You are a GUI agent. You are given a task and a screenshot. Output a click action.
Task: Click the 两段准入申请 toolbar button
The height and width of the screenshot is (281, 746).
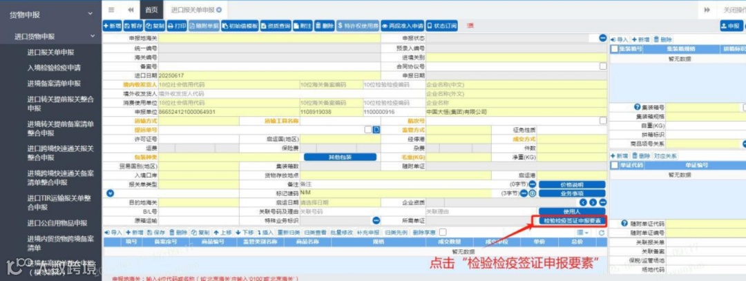coord(403,26)
